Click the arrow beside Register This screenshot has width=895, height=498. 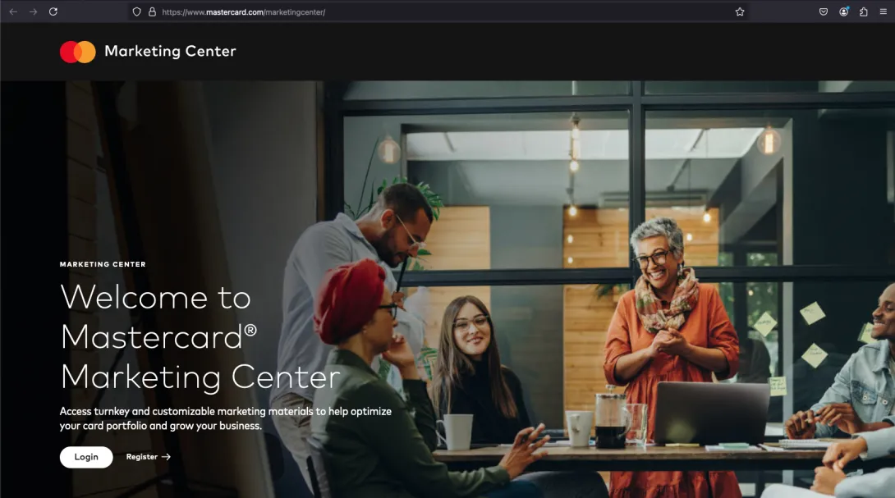click(x=166, y=457)
